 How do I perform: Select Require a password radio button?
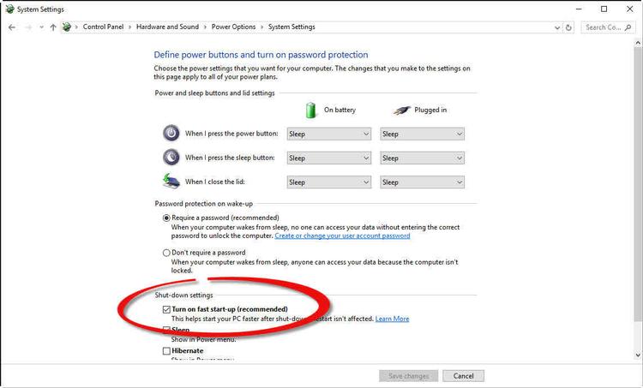[166, 218]
